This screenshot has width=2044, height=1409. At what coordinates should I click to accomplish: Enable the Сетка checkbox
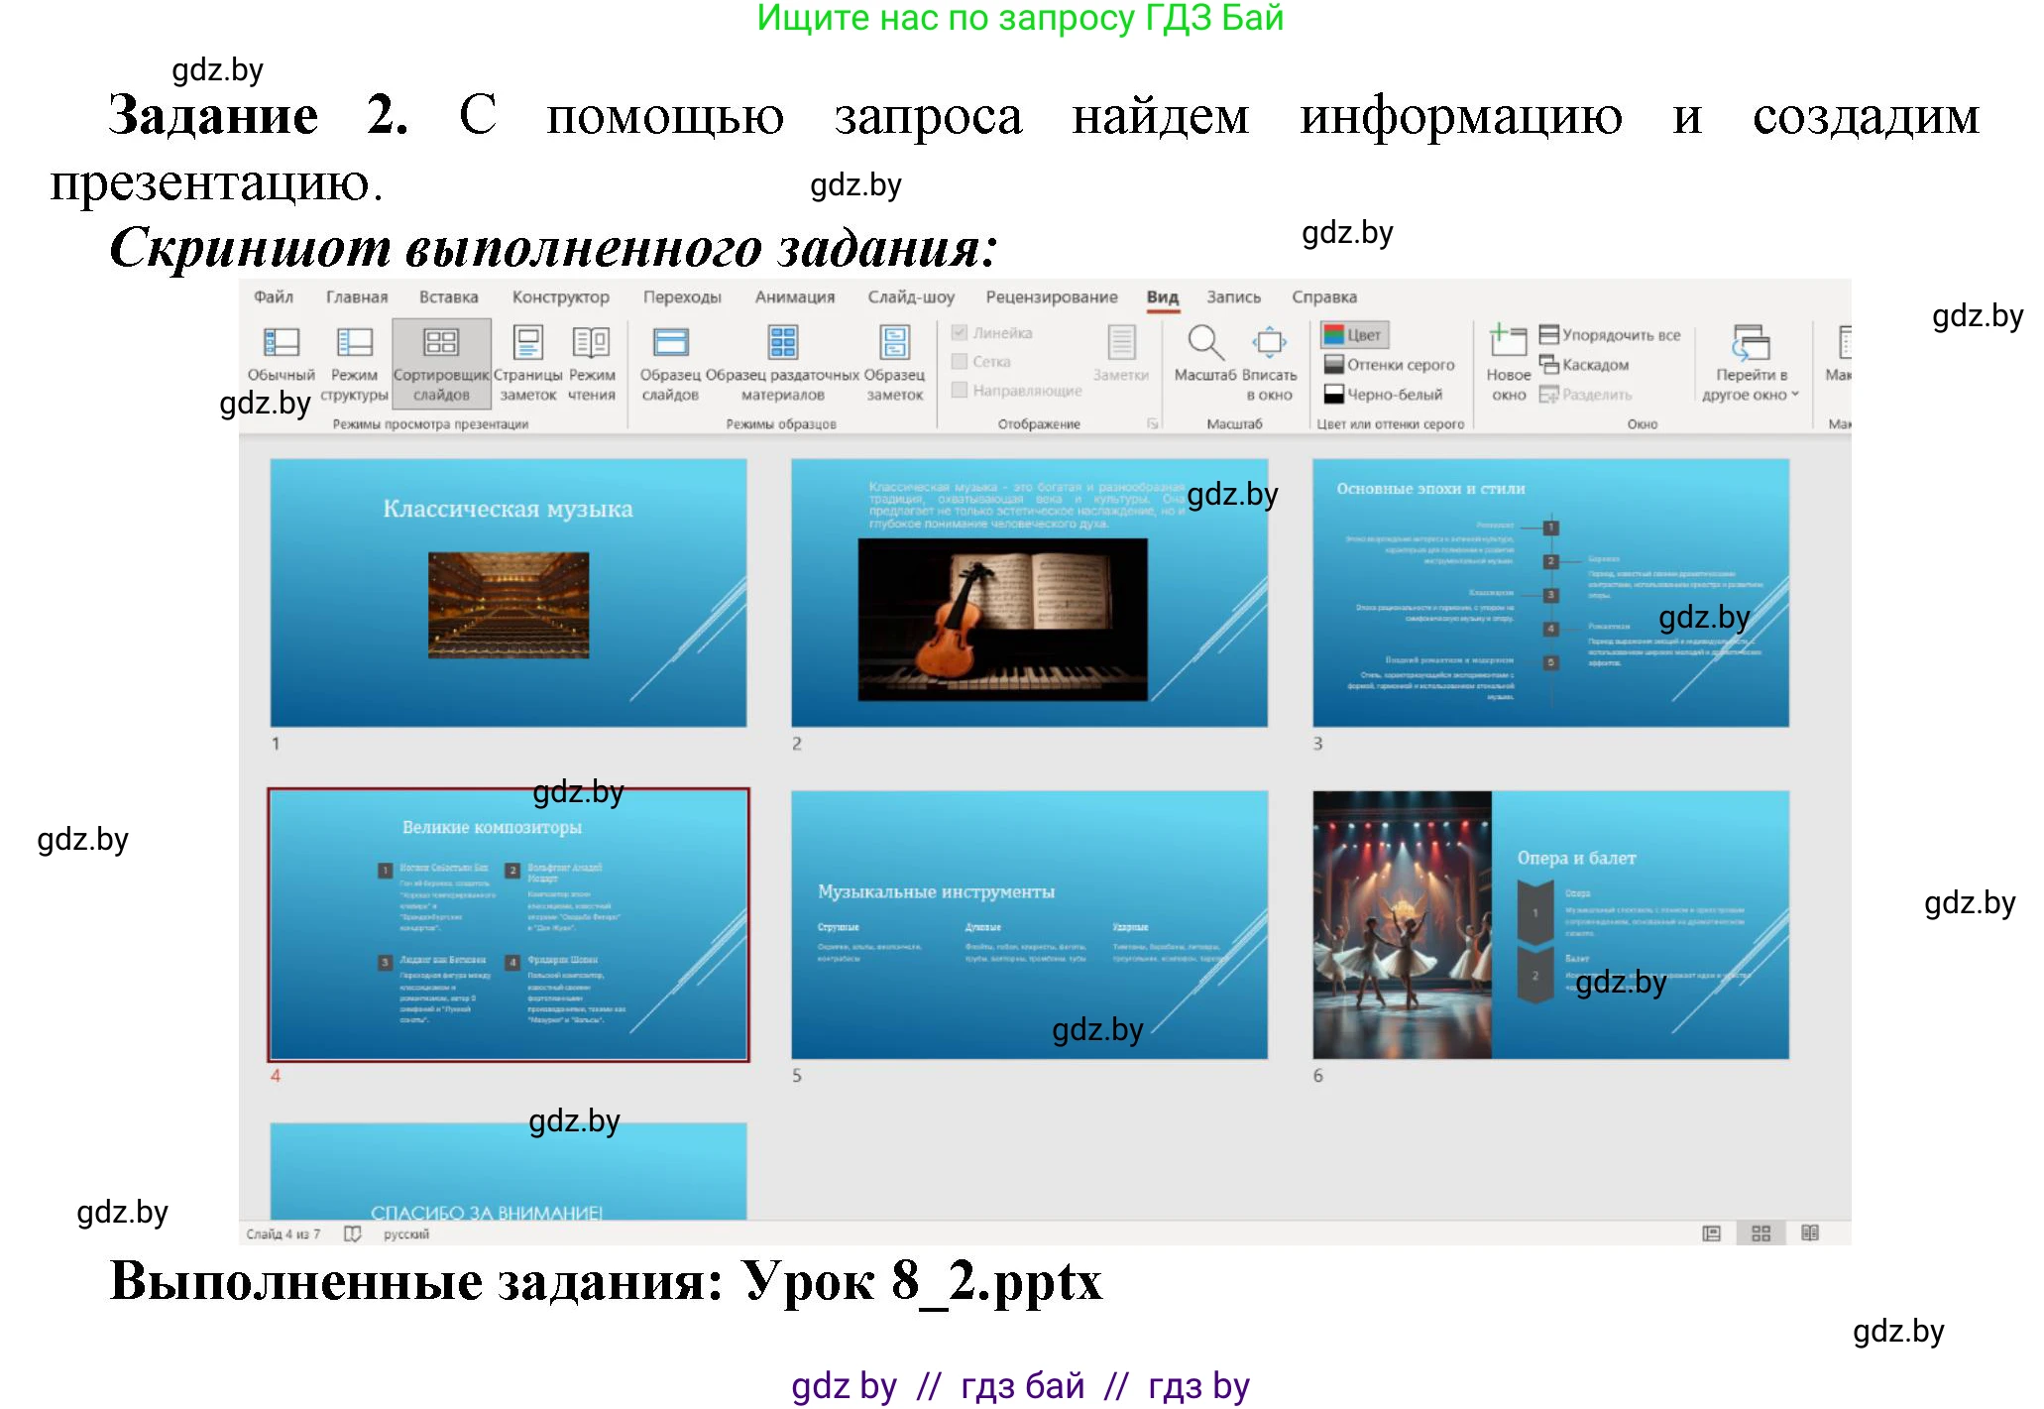point(960,362)
